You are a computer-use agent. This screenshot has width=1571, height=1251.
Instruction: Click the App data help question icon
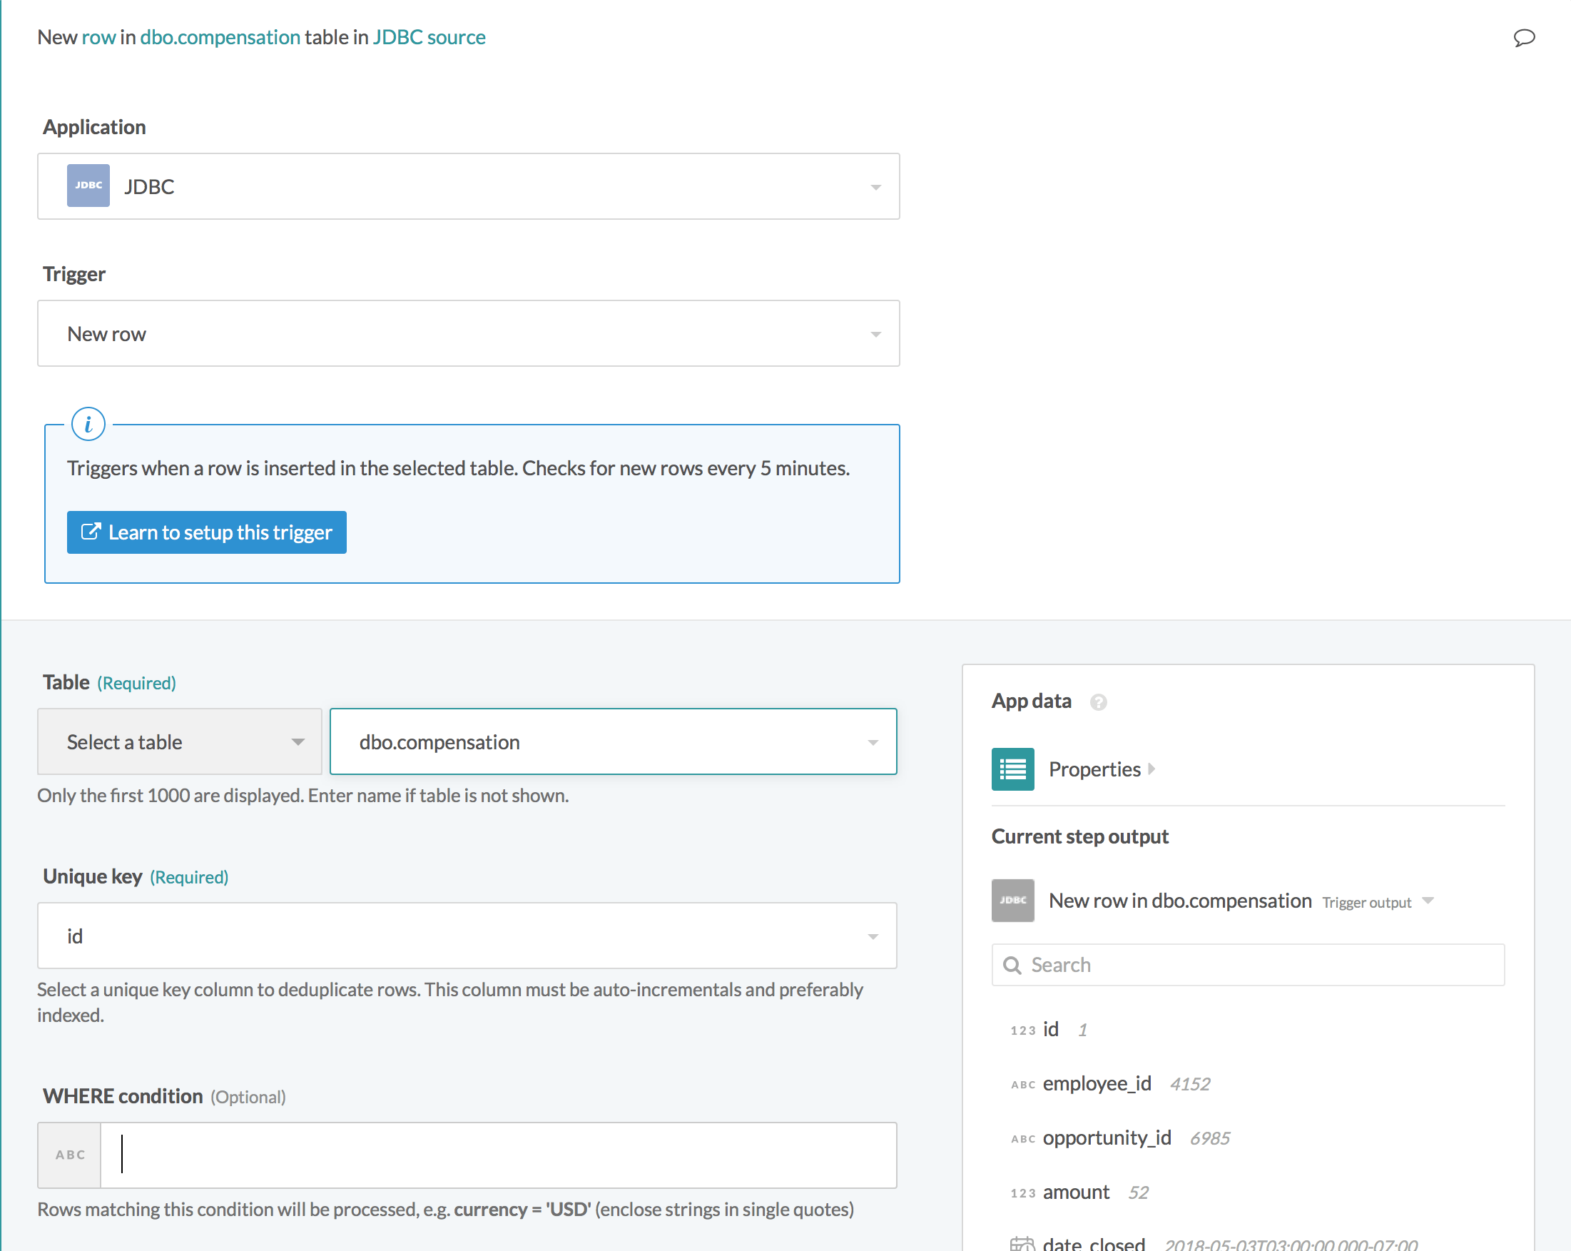coord(1098,702)
